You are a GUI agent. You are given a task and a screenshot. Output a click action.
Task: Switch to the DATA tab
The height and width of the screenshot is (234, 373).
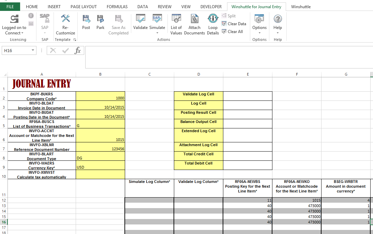143,7
